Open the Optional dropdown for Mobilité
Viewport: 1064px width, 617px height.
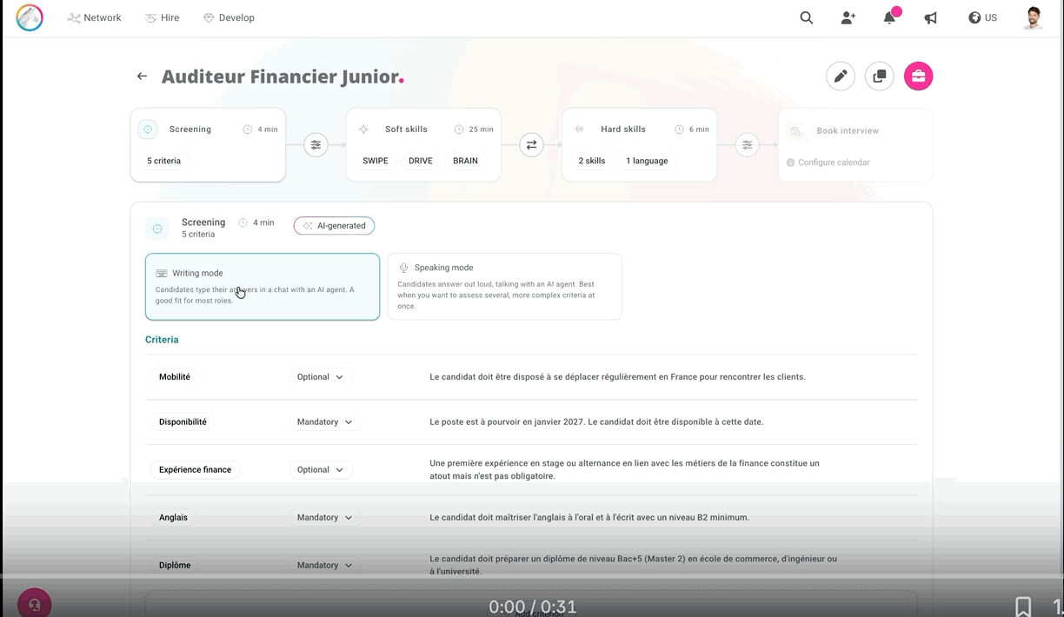tap(320, 377)
